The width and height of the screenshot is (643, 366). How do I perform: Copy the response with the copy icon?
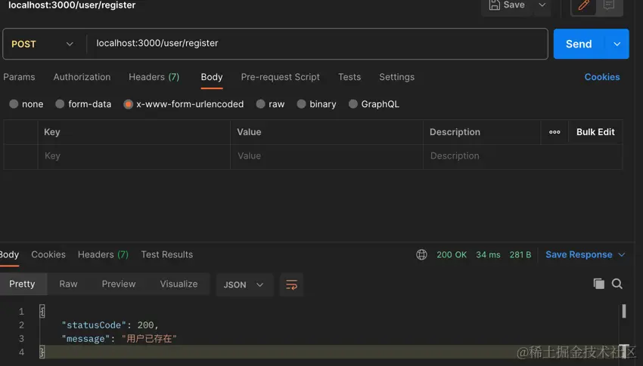(598, 284)
